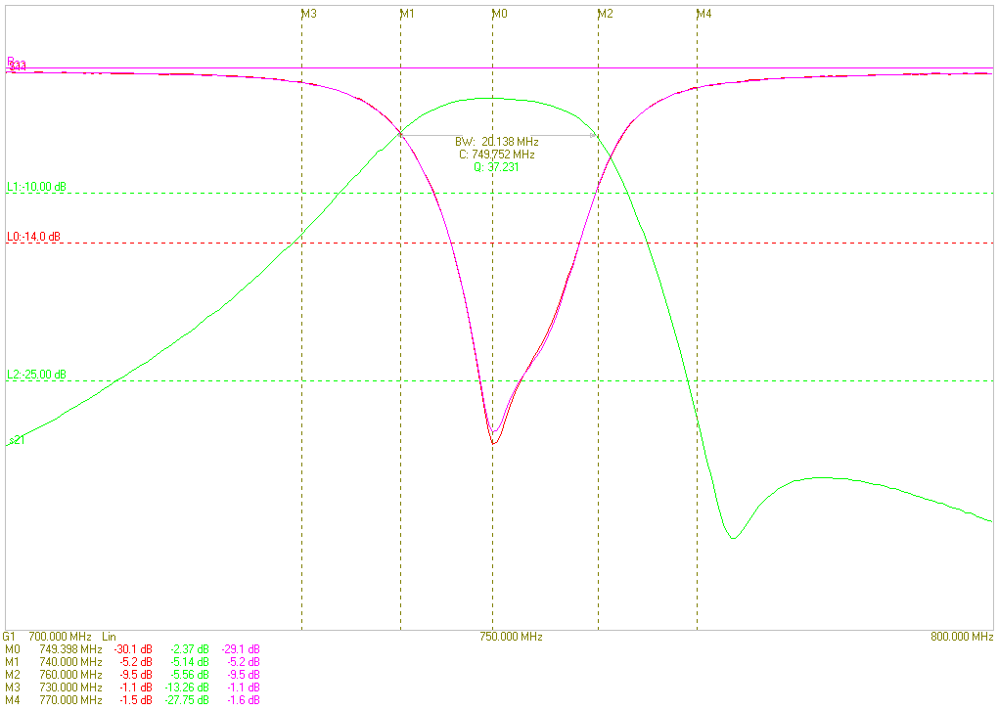Click the red -9.5 dB value in M2 row

pos(136,675)
